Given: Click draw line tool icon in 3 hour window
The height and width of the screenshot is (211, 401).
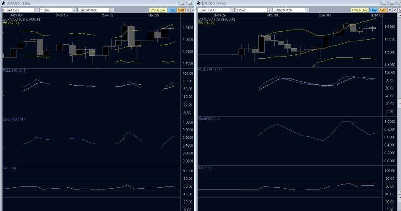Looking at the screenshot, I should 394,10.
